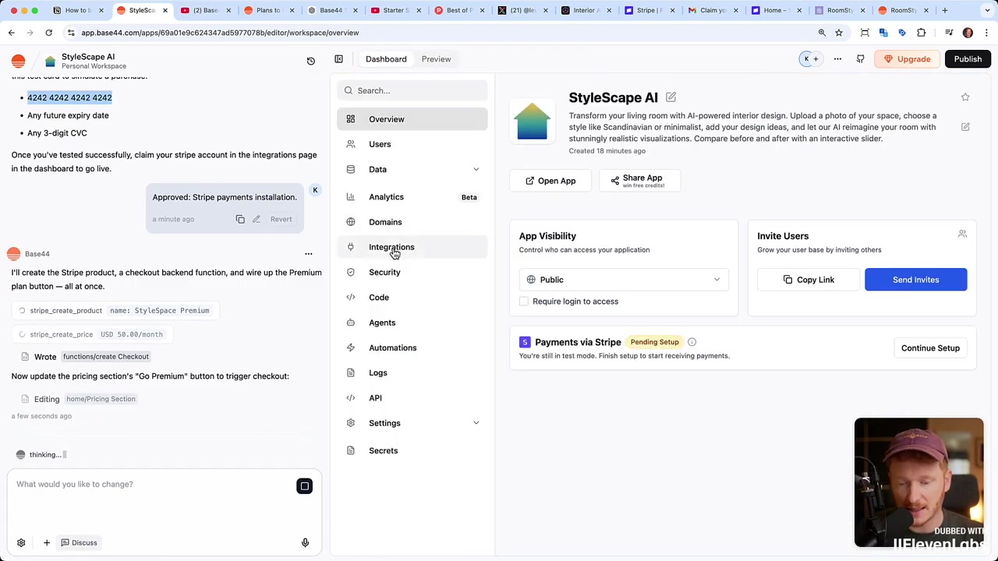
Task: Click the Discuss button in chat
Action: tap(80, 543)
